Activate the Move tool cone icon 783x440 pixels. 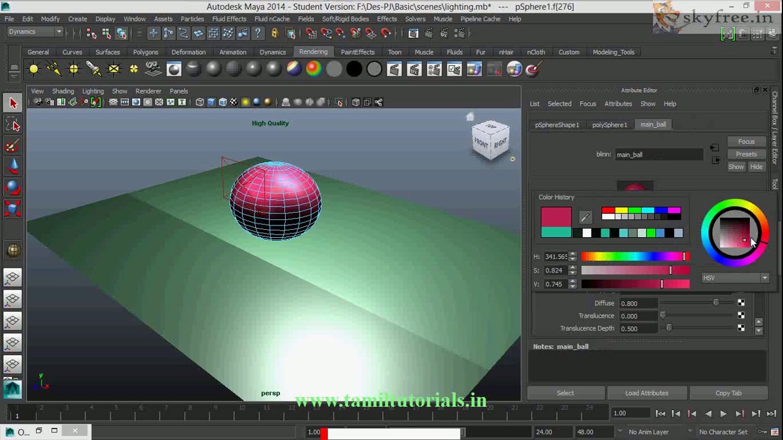(x=13, y=167)
